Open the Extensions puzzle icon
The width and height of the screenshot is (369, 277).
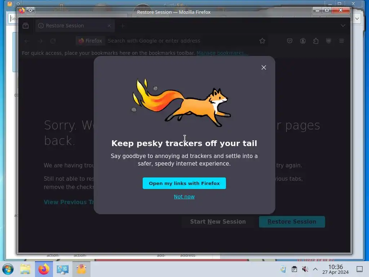click(316, 41)
